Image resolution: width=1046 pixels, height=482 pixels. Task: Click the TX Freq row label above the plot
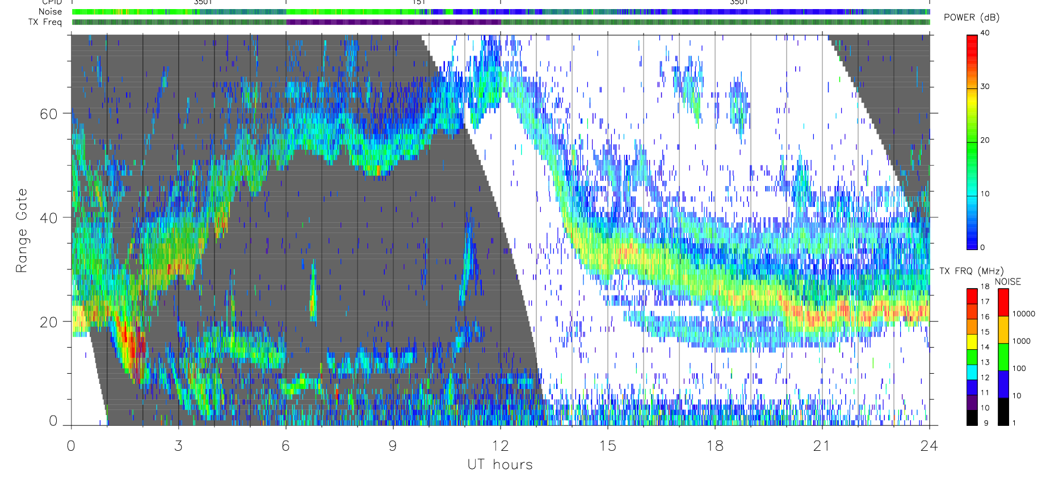click(x=45, y=22)
